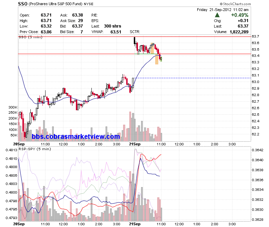269x227 pixels.
Task: Click the +0.49% percent change
Action: coord(240,15)
